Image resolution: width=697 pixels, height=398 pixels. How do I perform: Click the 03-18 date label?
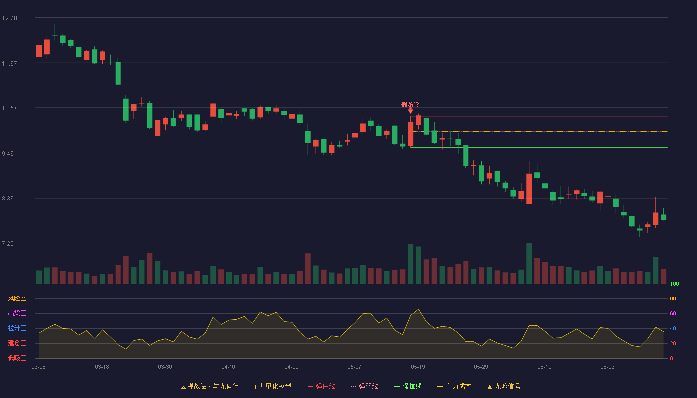click(x=102, y=367)
